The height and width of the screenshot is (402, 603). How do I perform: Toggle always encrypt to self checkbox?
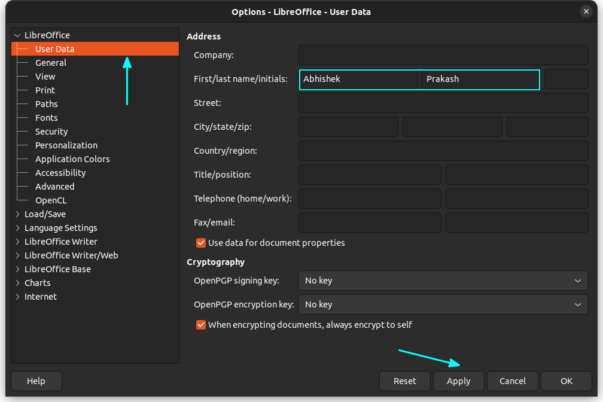201,325
